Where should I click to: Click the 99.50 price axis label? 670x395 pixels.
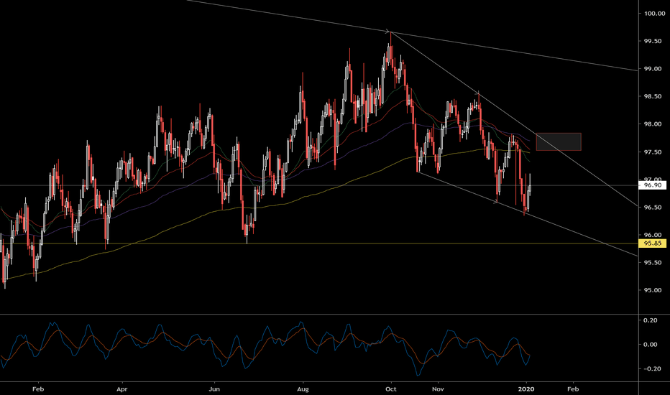tap(653, 42)
